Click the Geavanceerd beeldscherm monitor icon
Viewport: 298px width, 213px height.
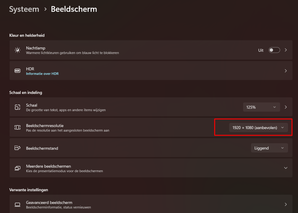(x=17, y=204)
